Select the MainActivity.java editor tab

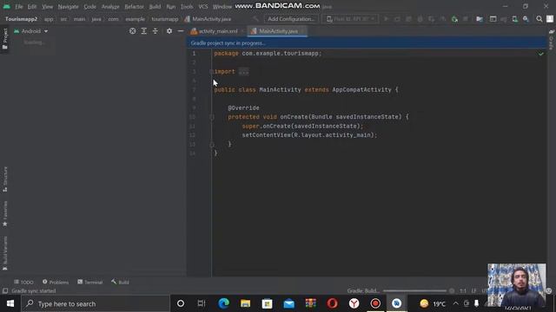(278, 31)
